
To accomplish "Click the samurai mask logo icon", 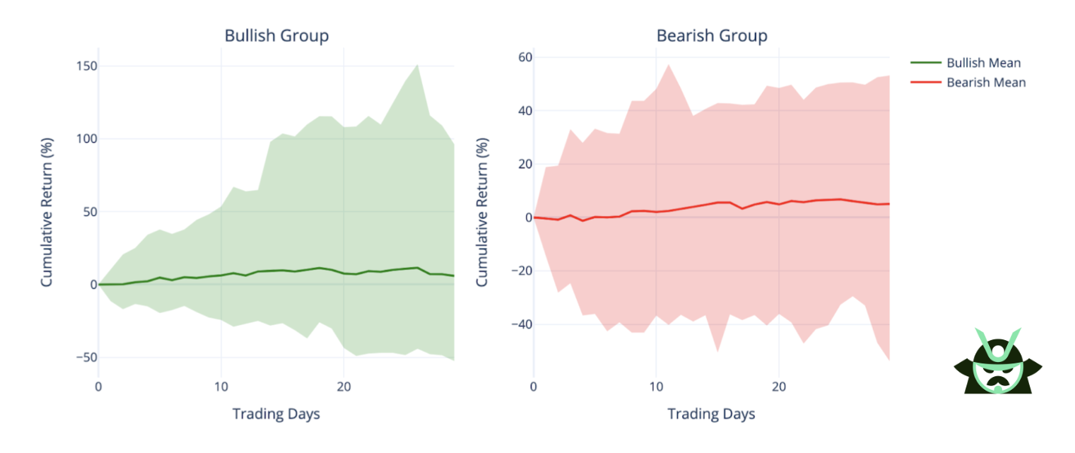I will tap(997, 360).
